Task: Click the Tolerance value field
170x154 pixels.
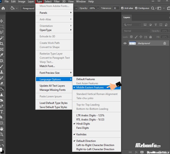Action: (116, 8)
